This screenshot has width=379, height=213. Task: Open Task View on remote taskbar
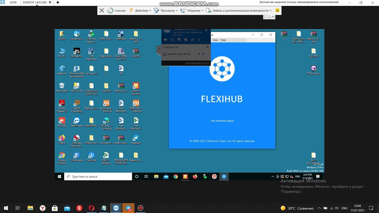coord(146,177)
